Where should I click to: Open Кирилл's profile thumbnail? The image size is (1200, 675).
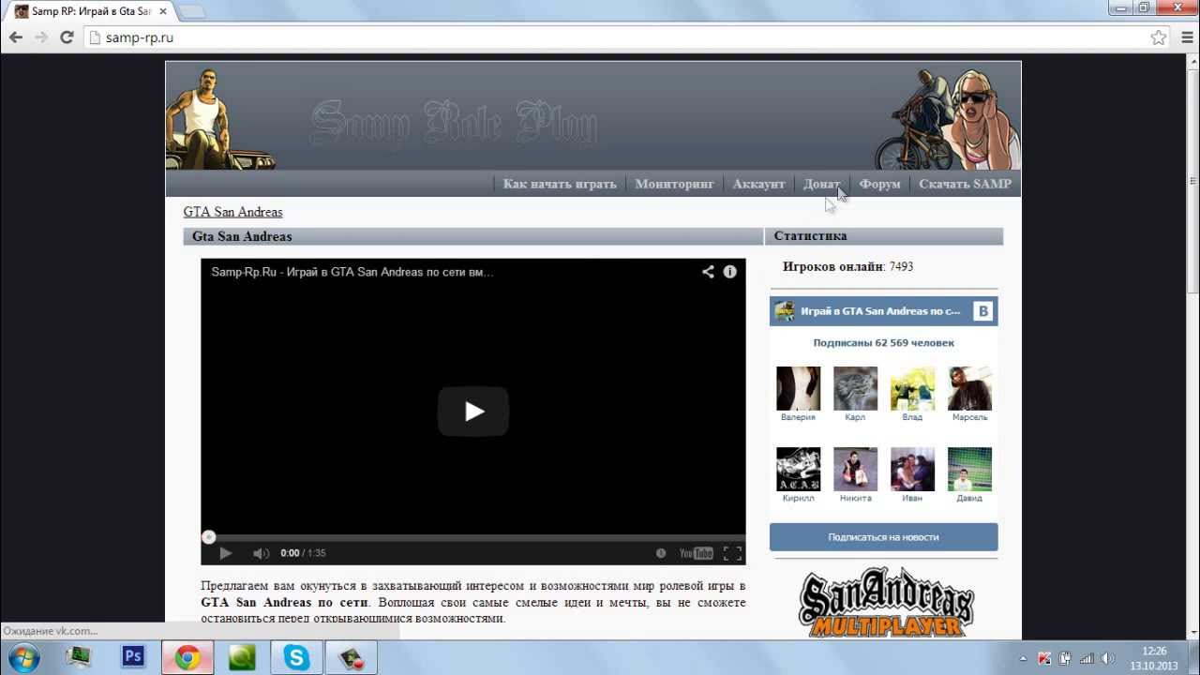798,469
